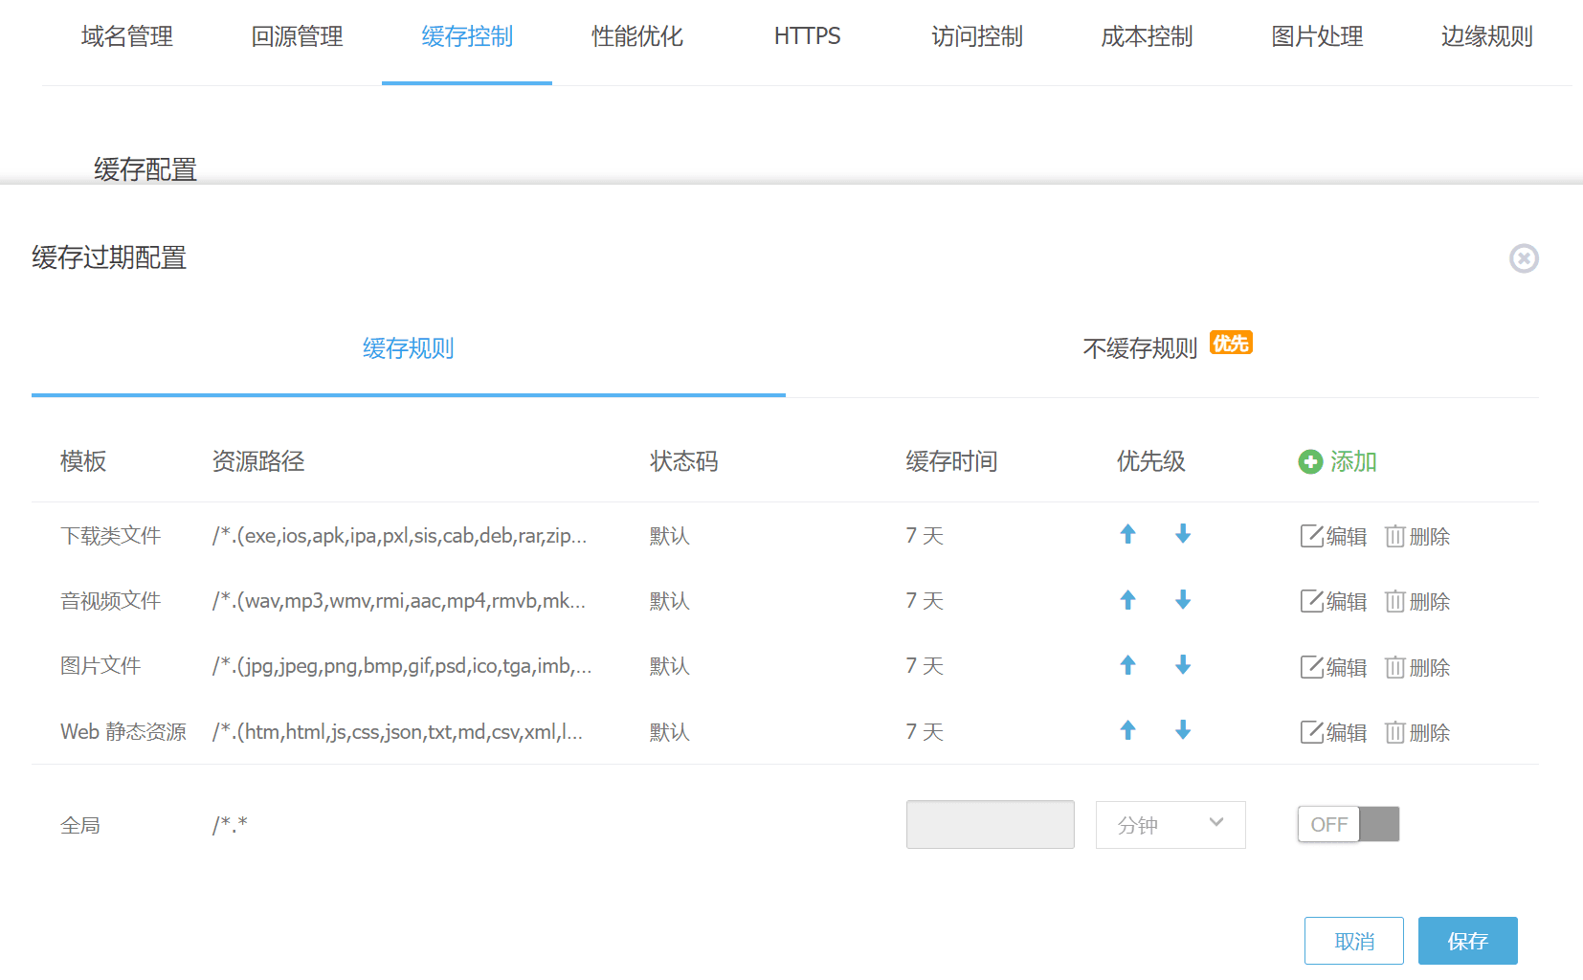1583x980 pixels.
Task: Open the 域名管理 tab
Action: tap(127, 36)
